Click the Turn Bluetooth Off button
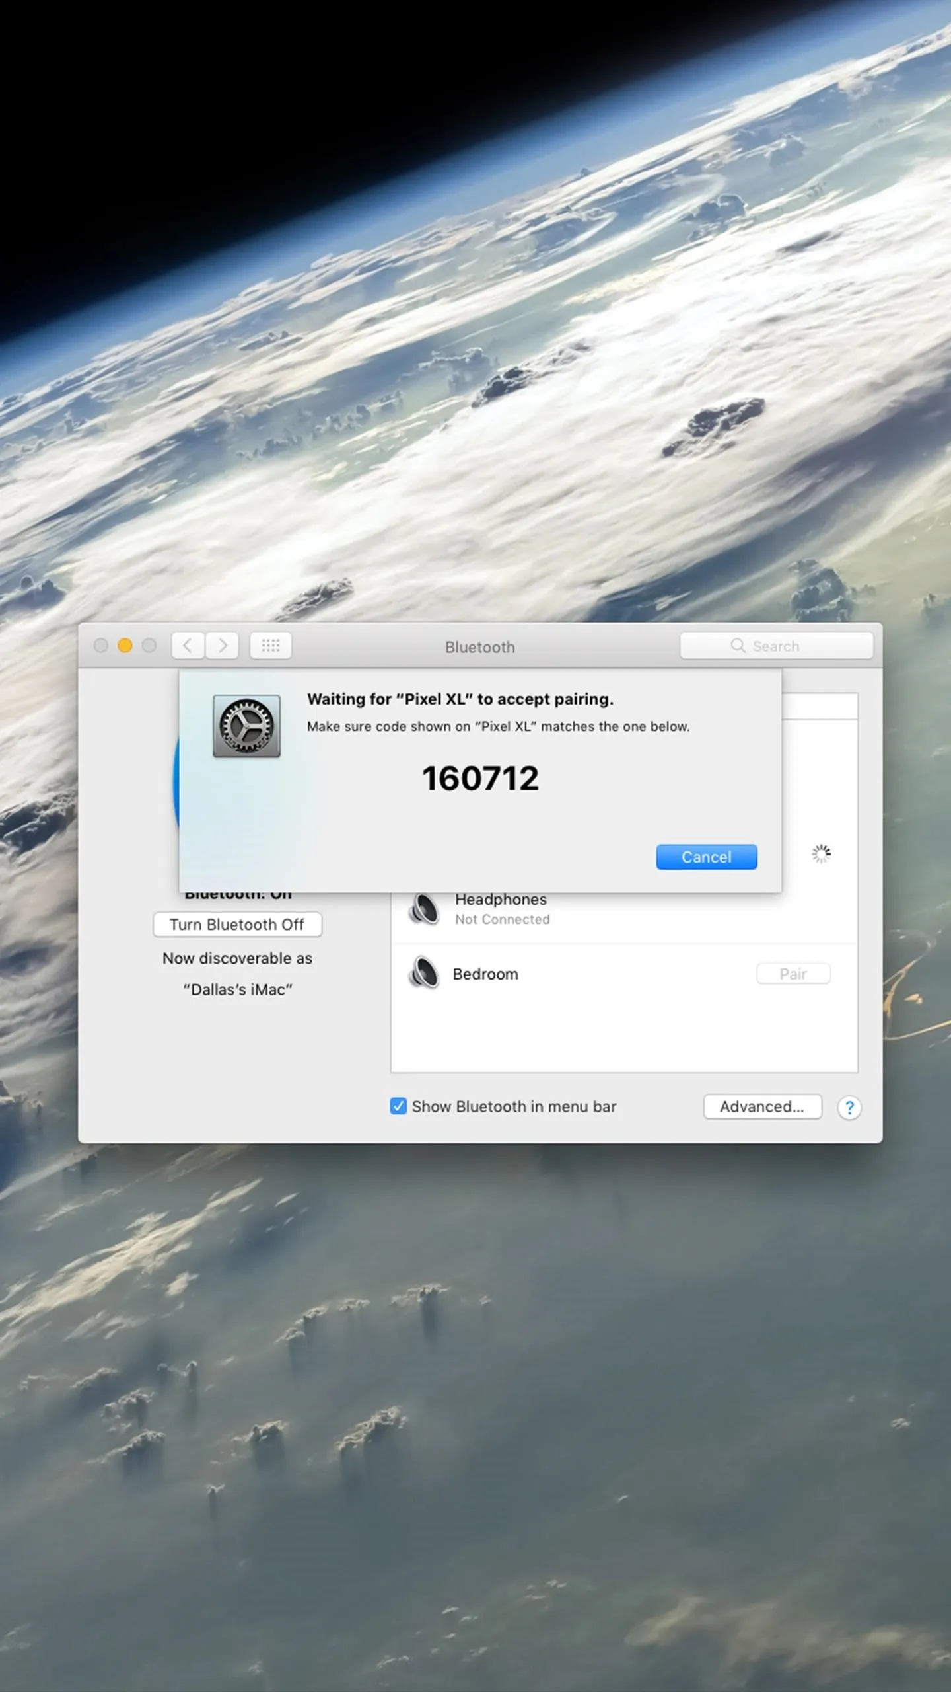 click(237, 924)
